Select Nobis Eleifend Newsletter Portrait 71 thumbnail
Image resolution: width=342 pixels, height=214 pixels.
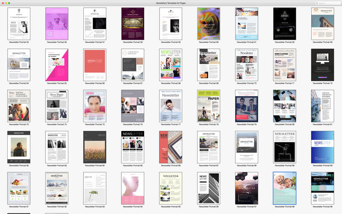click(x=284, y=65)
